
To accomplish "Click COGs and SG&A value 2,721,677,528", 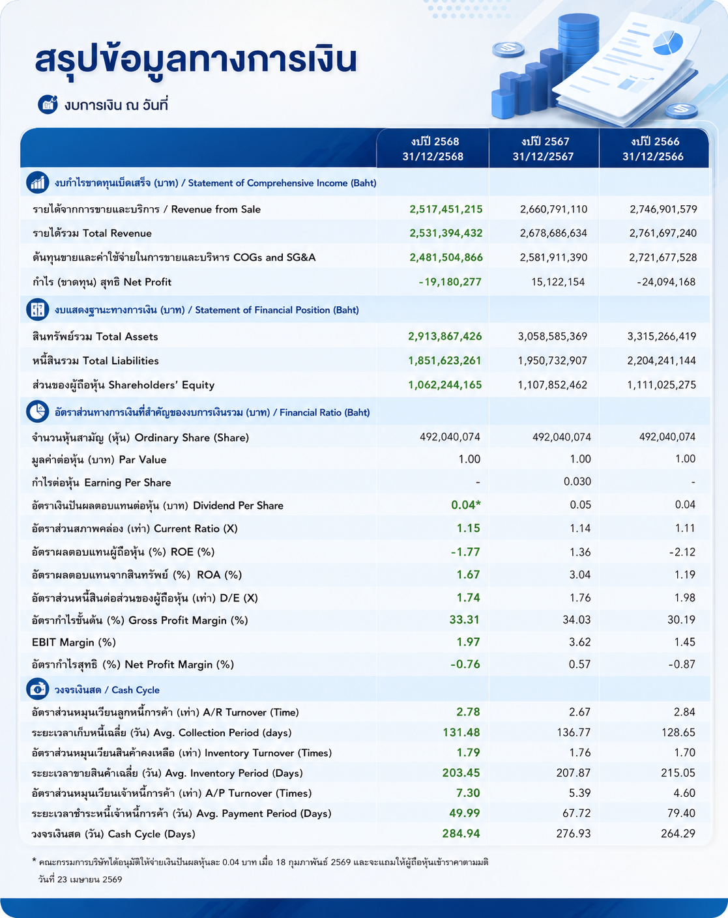I will (663, 257).
